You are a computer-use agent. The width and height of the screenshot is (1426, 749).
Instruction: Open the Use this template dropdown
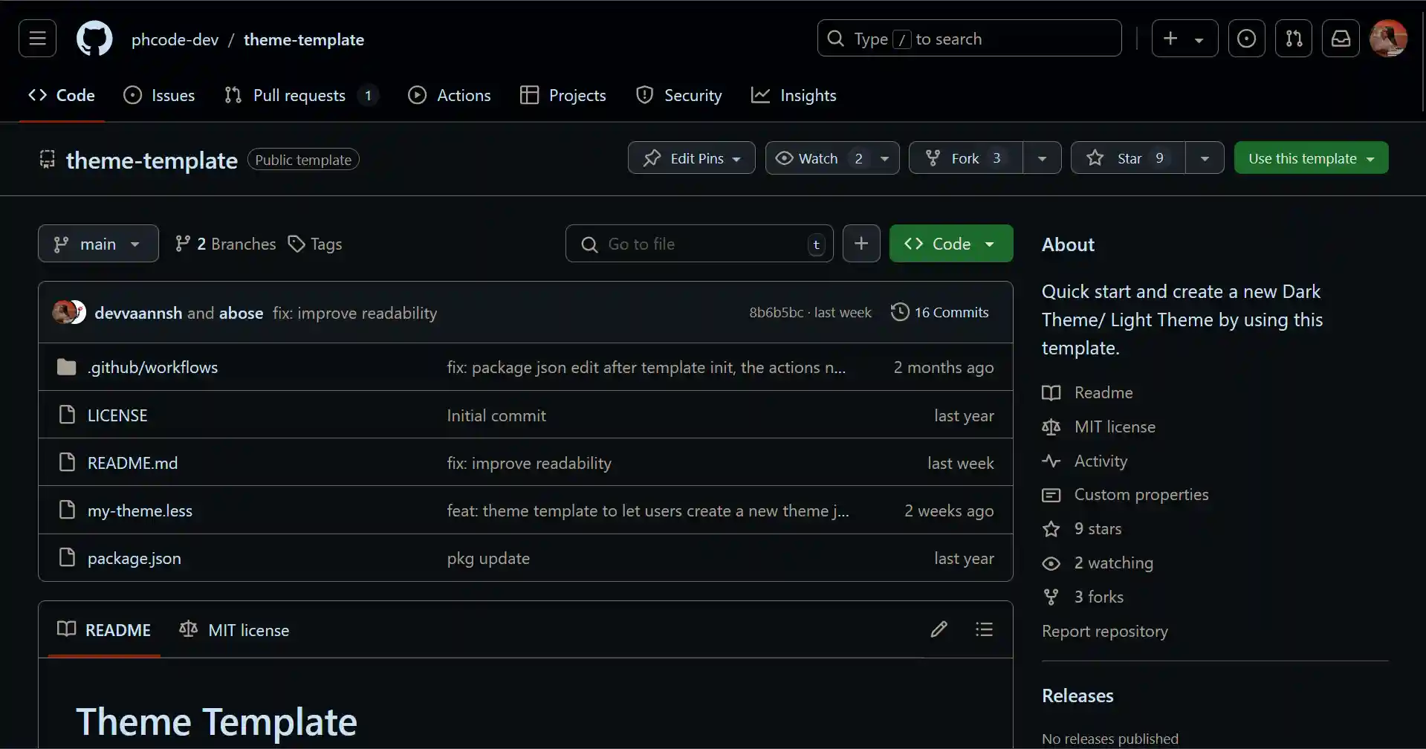pyautogui.click(x=1311, y=158)
